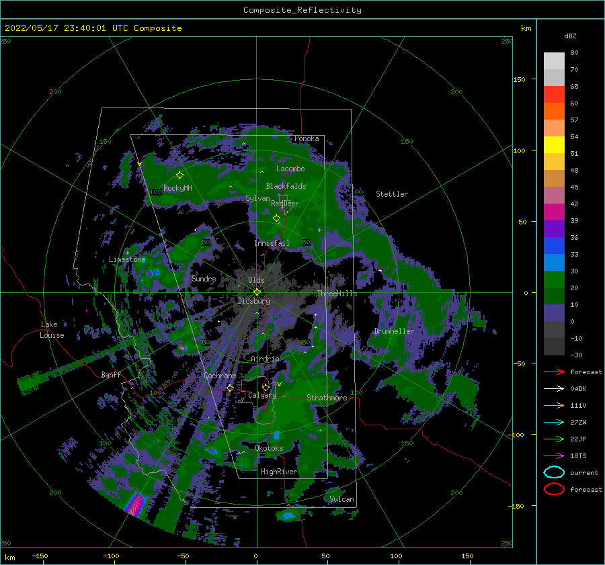Click the Blackfalds city label
The height and width of the screenshot is (565, 605).
coord(286,186)
